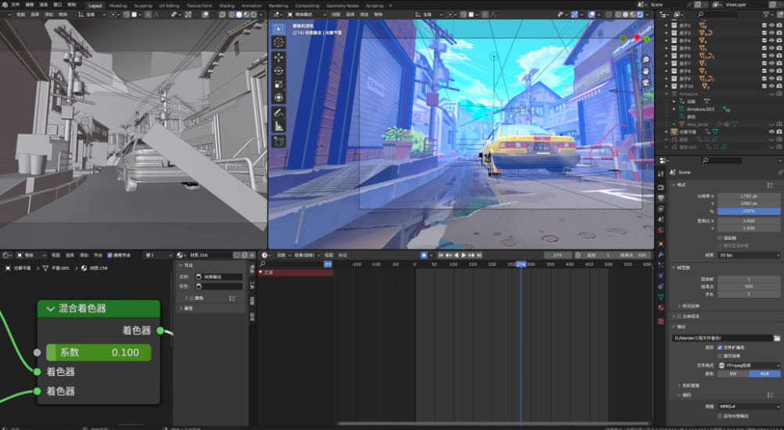Select the Move tool in viewport toolbar

pos(279,57)
